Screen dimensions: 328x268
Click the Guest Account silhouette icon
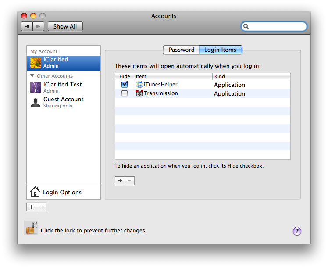coord(36,102)
